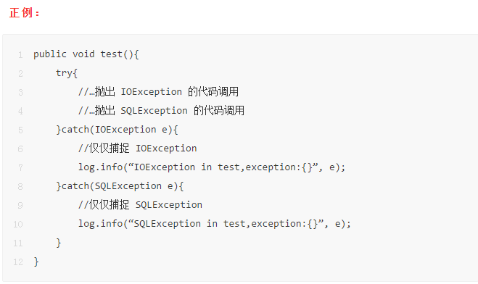This screenshot has height=284, width=478.
Task: Click line number 10 in gutter
Action: pos(18,225)
